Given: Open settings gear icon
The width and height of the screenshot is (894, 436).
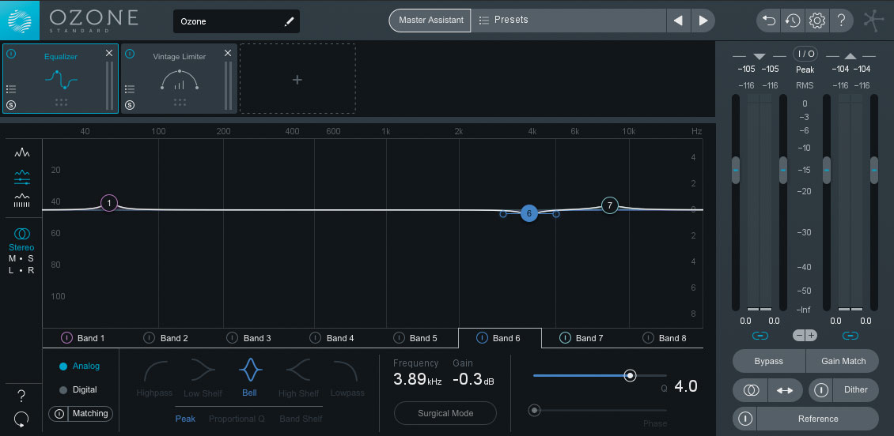Looking at the screenshot, I should tap(816, 21).
